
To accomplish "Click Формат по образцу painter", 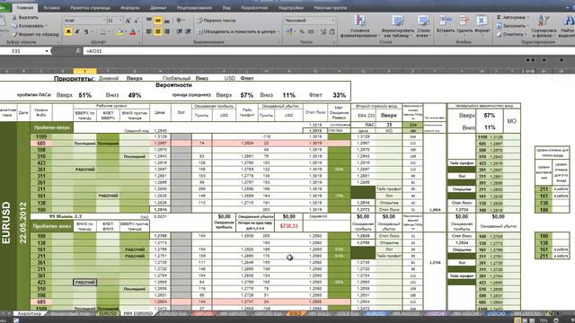I will click(36, 34).
